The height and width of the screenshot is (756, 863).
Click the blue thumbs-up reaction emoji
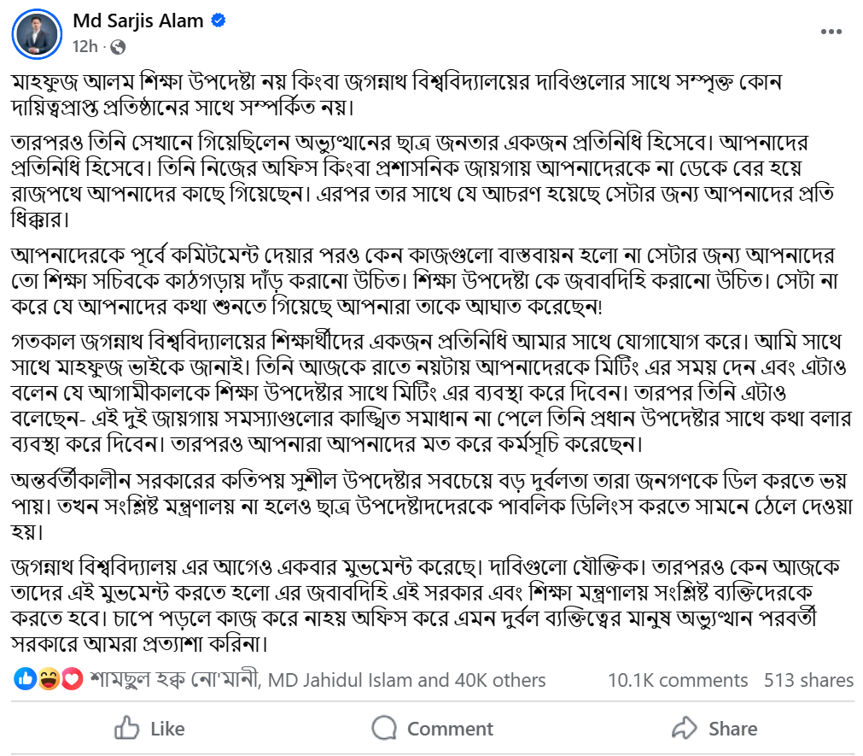click(x=26, y=680)
